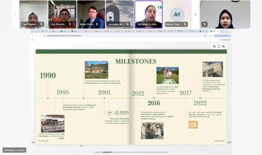Screen dimensions: 262x155
Task: Click Ary Pasarib's muted microphone icon
Action: tap(70, 24)
